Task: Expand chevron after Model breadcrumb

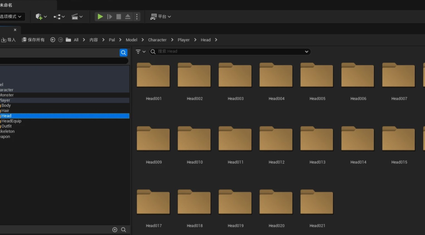Action: click(x=143, y=40)
